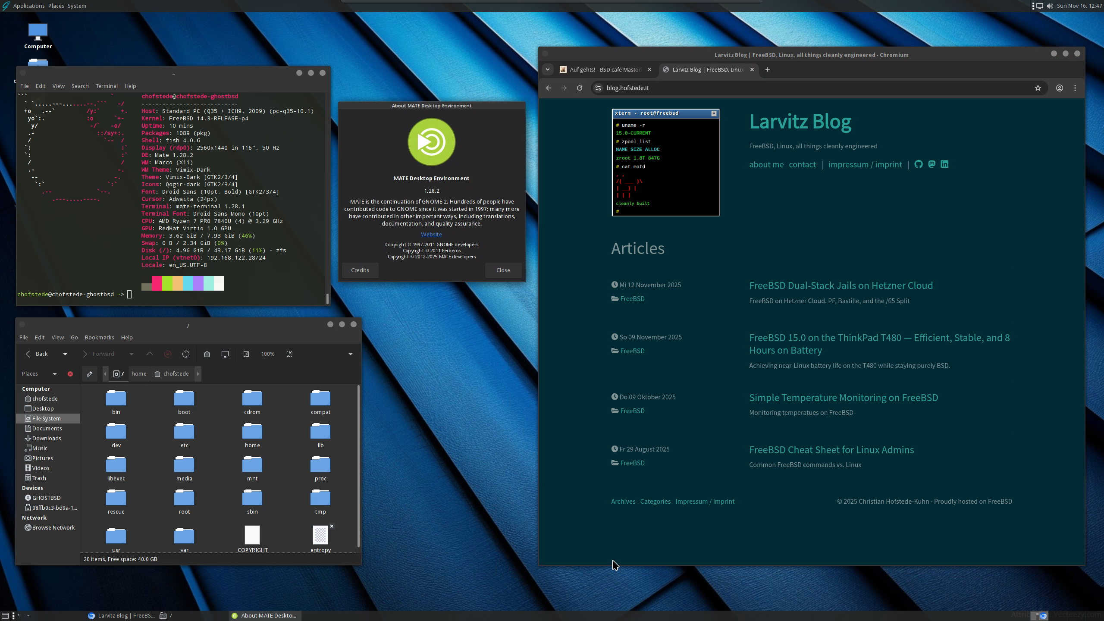Click the Home folder toolbar icon
Viewport: 1104px width, 621px height.
pyautogui.click(x=207, y=354)
